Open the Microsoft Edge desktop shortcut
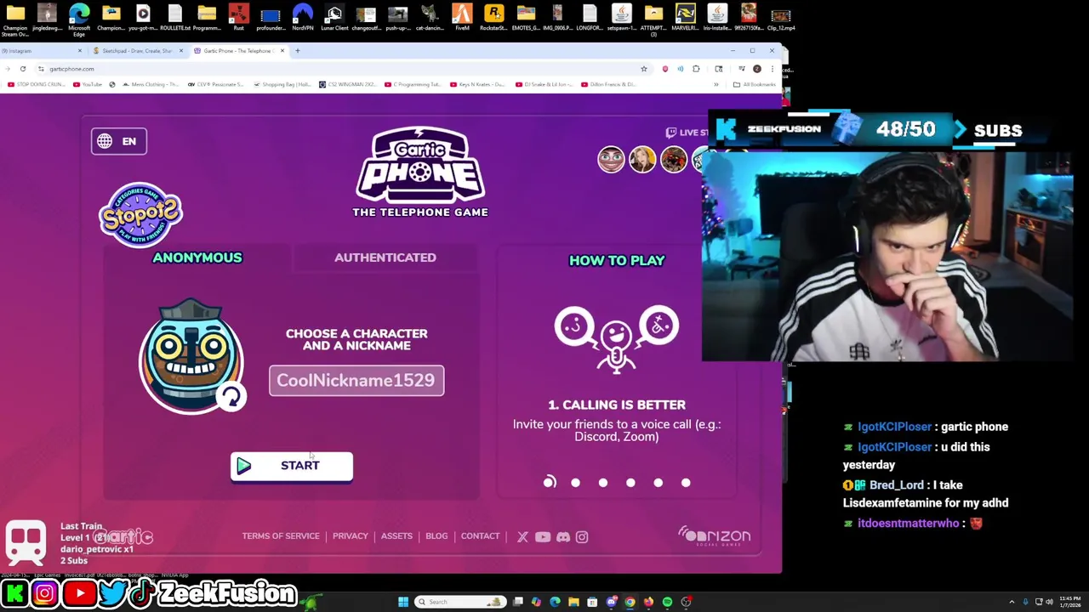The height and width of the screenshot is (612, 1089). (x=79, y=20)
